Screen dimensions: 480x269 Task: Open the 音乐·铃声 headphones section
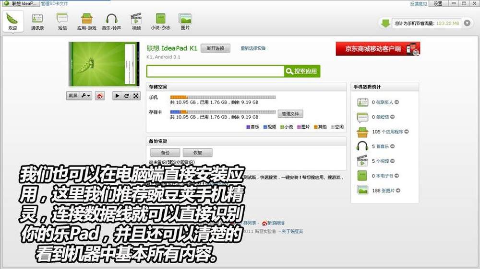[x=111, y=22]
